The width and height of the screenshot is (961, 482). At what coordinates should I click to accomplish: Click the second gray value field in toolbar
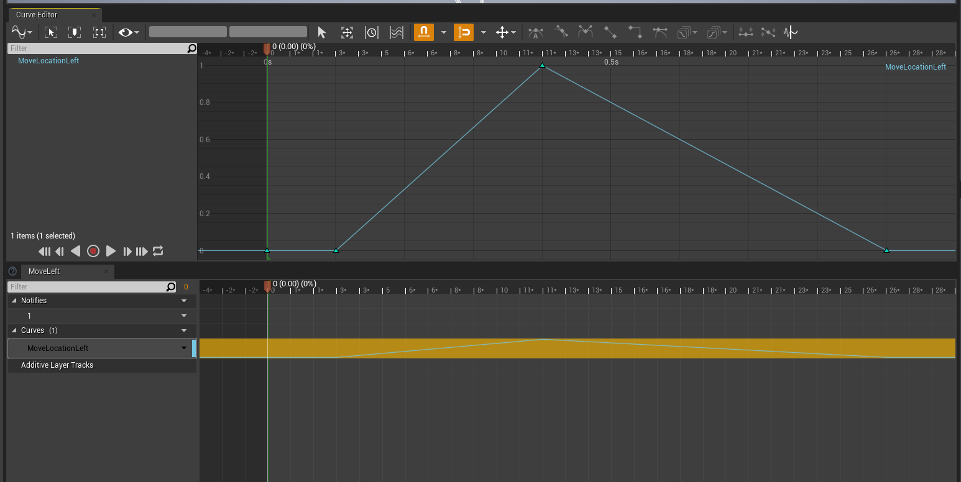(x=268, y=32)
